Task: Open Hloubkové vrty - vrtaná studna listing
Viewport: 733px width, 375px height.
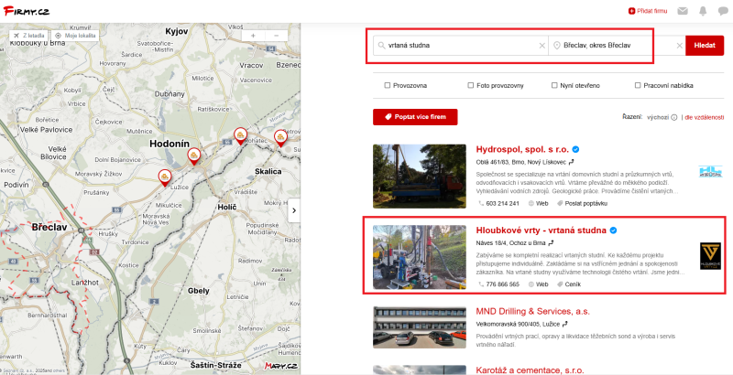Action: click(x=541, y=230)
